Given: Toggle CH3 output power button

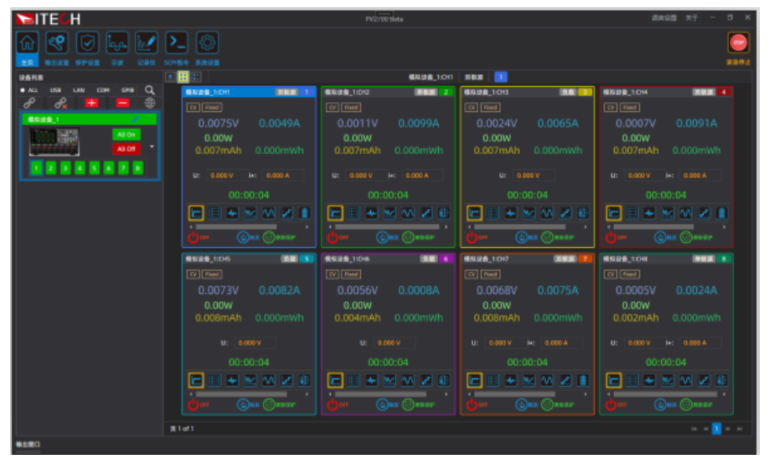Looking at the screenshot, I should pos(472,238).
